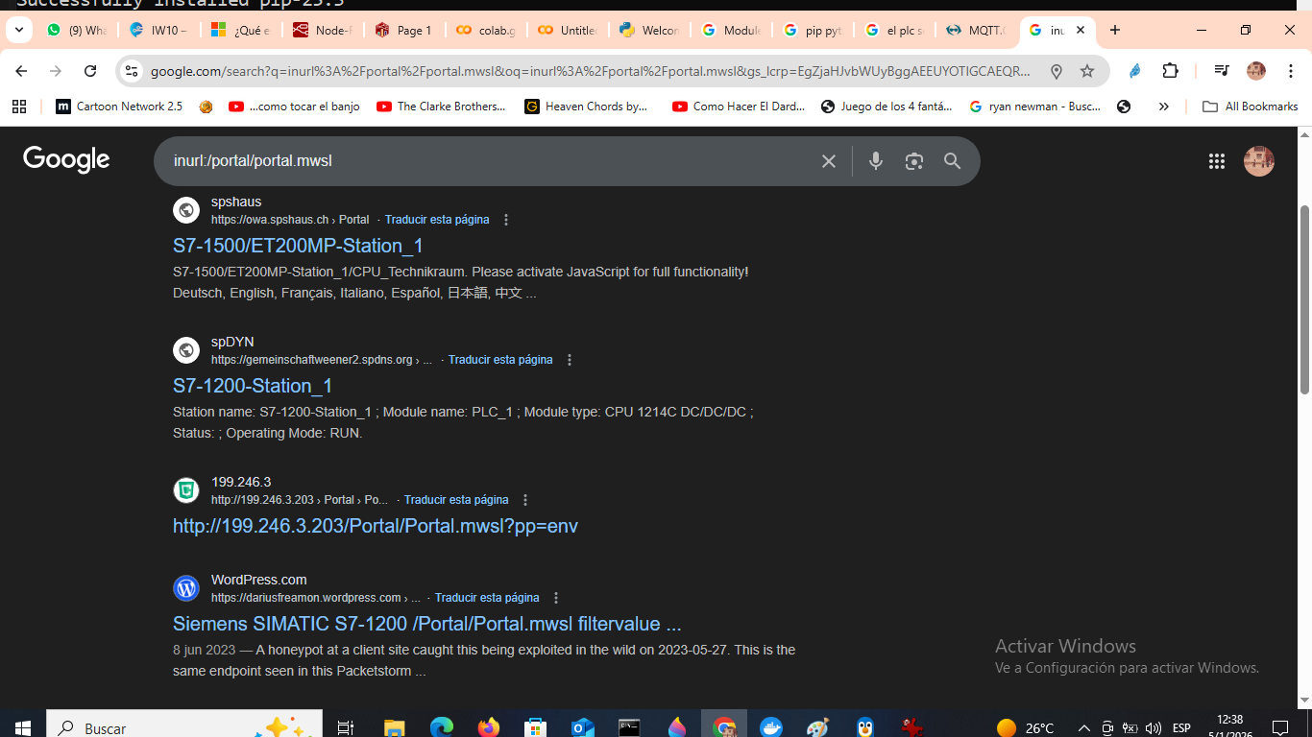Click the magnifying glass search button
Viewport: 1312px width, 737px height.
(952, 161)
